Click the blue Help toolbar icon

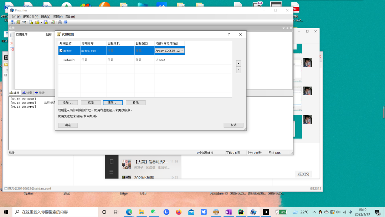pyautogui.click(x=66, y=22)
